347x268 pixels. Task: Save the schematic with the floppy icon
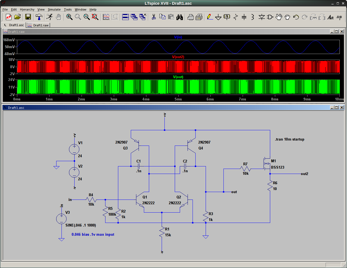(28, 17)
